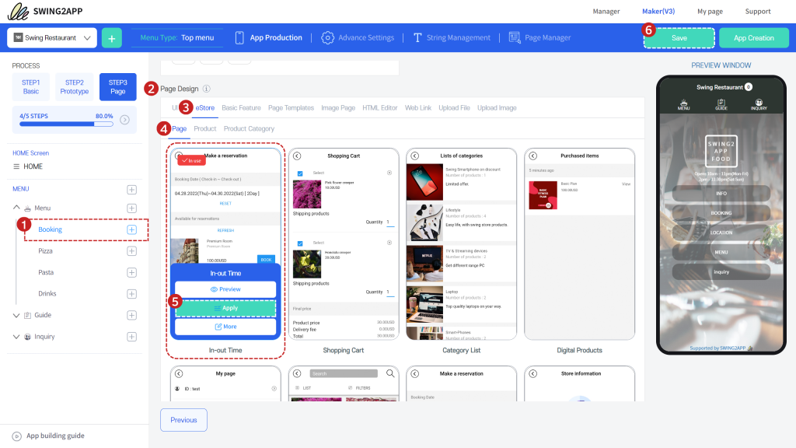Open the Web Link tab

pos(417,107)
